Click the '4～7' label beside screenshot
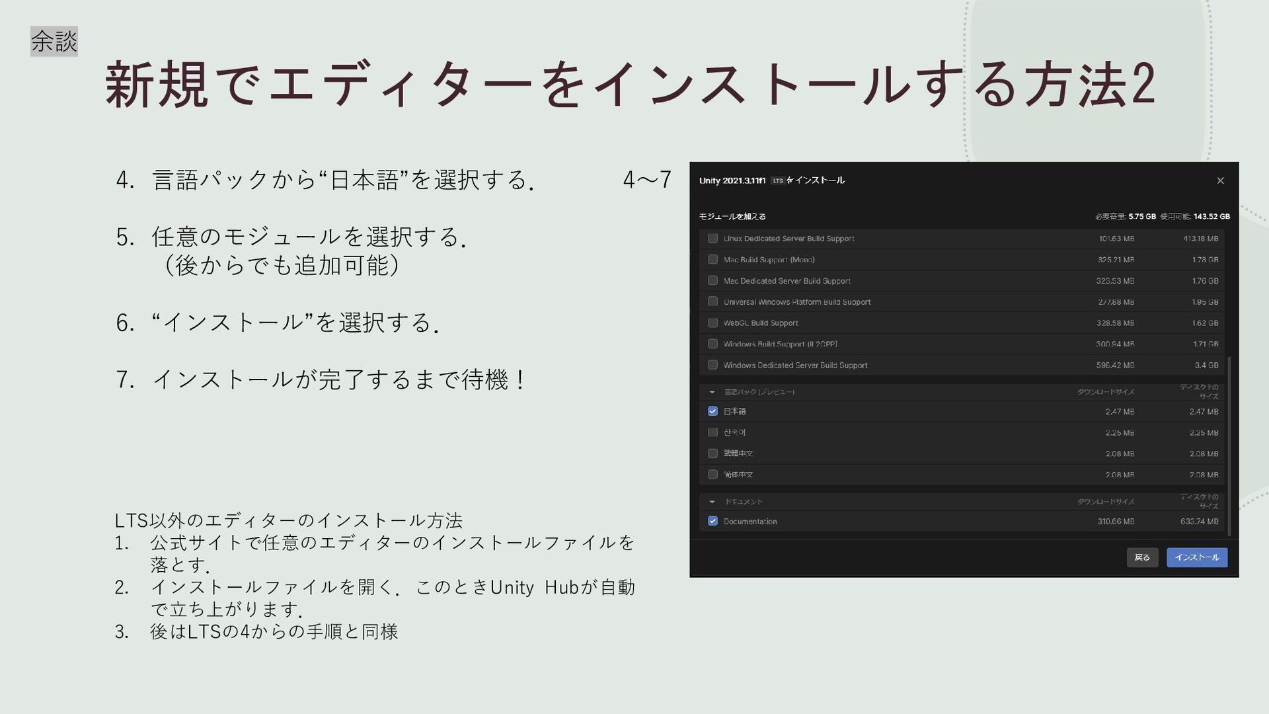 [x=647, y=180]
